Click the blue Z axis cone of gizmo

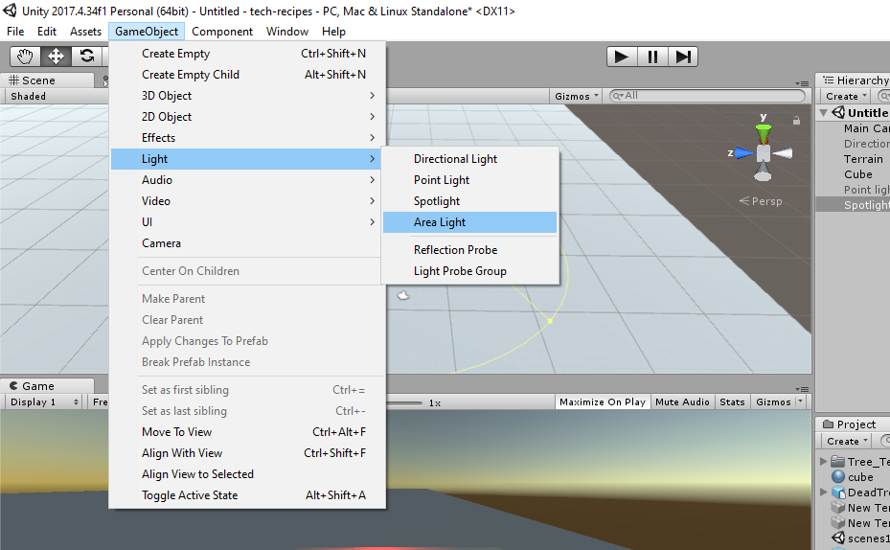point(743,152)
